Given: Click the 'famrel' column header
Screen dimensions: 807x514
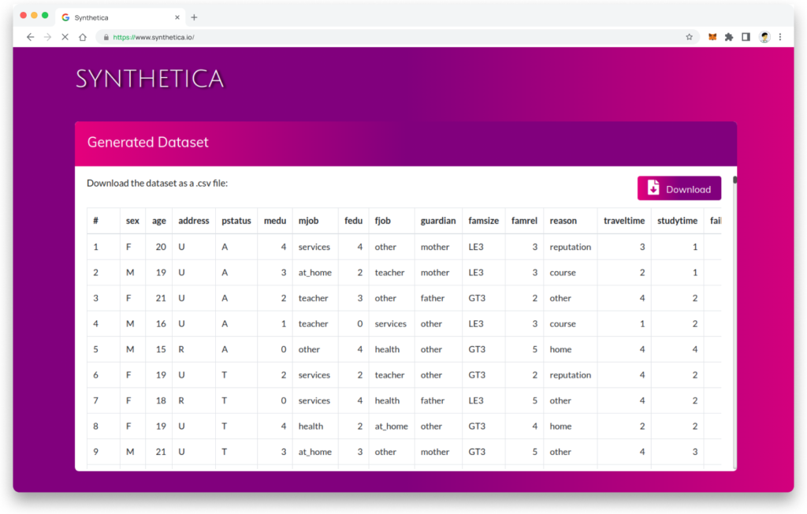Looking at the screenshot, I should (524, 221).
